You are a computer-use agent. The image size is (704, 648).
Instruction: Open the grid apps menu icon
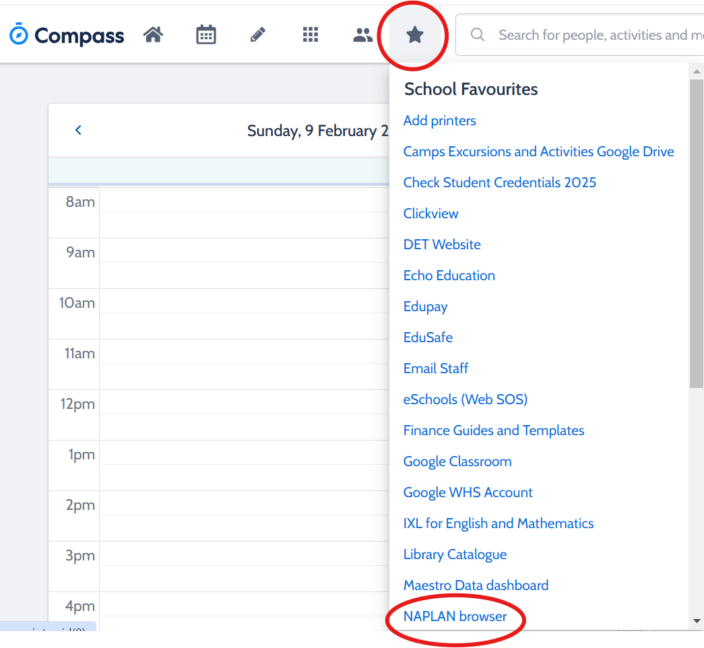pyautogui.click(x=311, y=34)
